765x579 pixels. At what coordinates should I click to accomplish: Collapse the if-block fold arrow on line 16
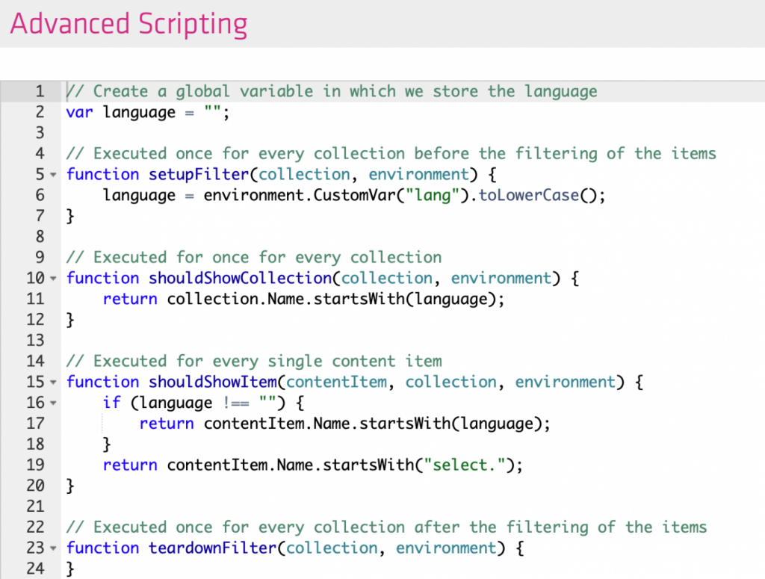53,403
